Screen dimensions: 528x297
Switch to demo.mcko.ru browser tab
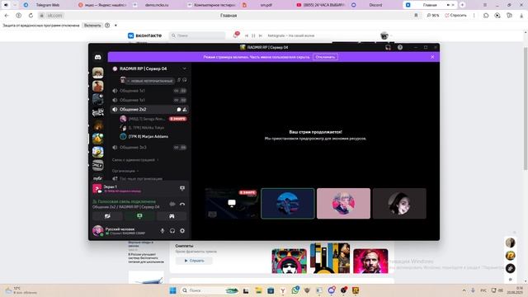click(157, 5)
